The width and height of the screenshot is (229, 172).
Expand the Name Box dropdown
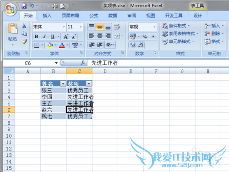pos(56,63)
